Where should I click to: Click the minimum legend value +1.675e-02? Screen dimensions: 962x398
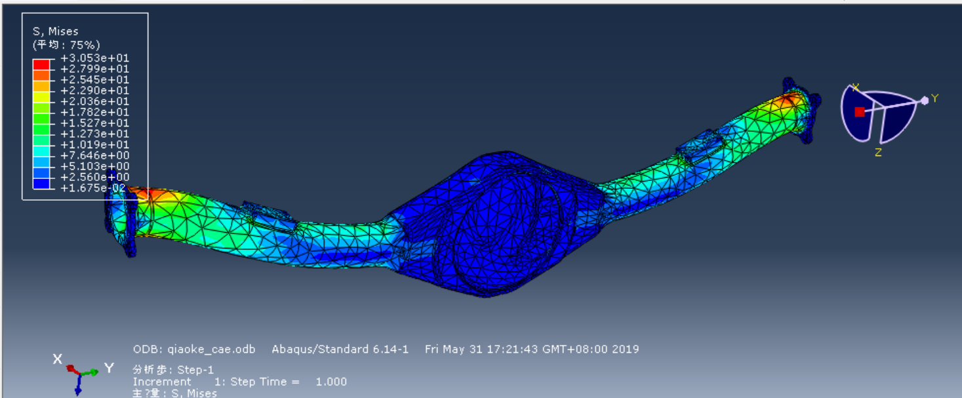[x=94, y=188]
